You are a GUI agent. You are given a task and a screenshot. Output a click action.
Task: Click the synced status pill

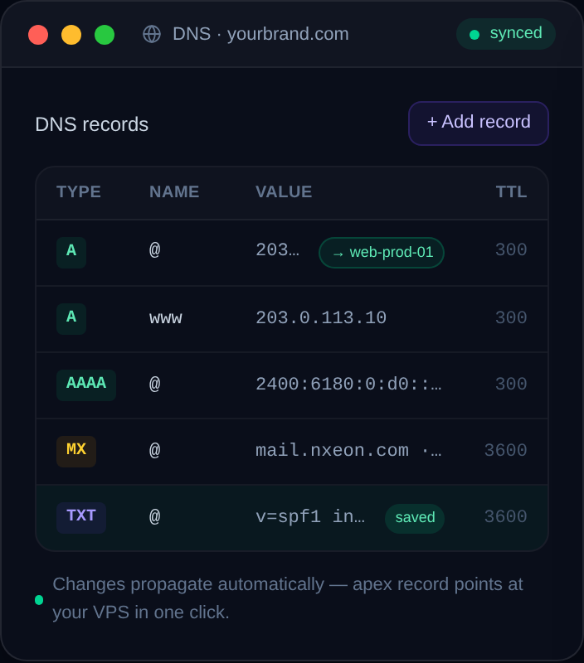(x=506, y=34)
